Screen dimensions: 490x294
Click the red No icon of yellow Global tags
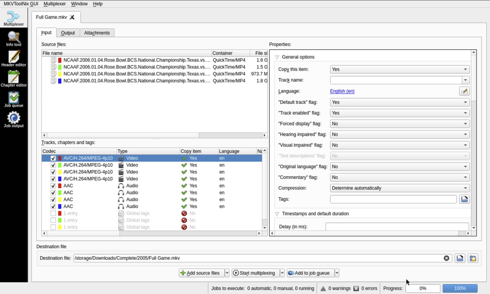tap(184, 227)
